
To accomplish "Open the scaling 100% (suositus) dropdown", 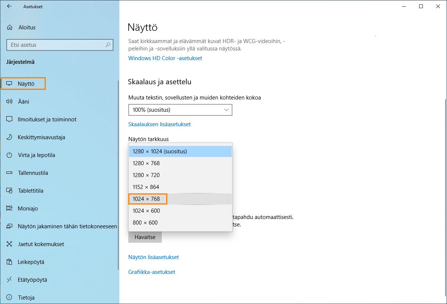I will tap(180, 110).
